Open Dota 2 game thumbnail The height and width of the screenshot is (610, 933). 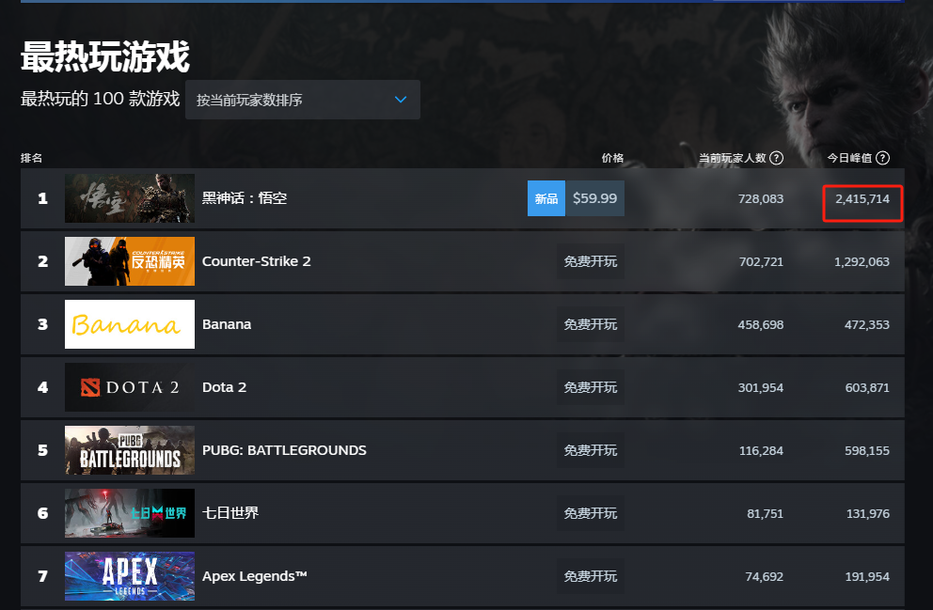point(130,387)
